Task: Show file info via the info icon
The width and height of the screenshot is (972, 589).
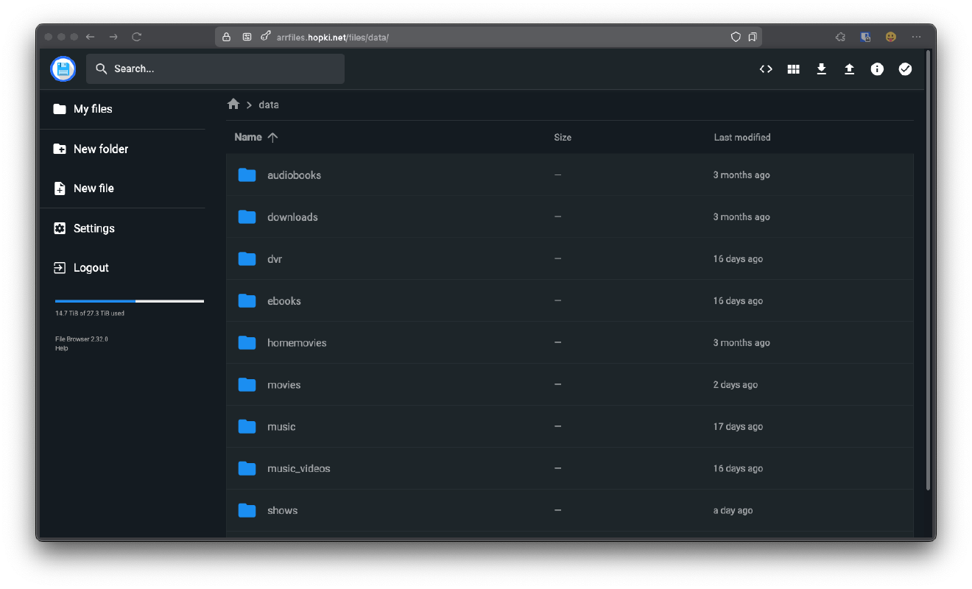Action: tap(877, 68)
